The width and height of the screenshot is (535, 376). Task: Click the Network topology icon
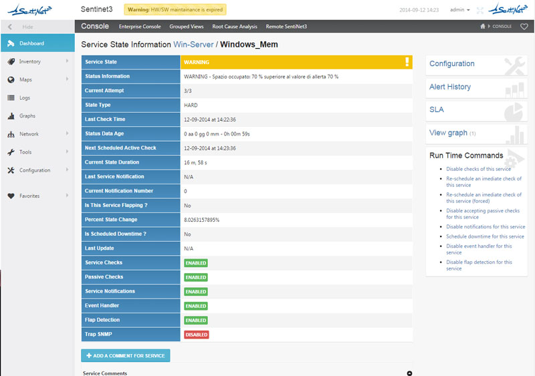point(11,134)
